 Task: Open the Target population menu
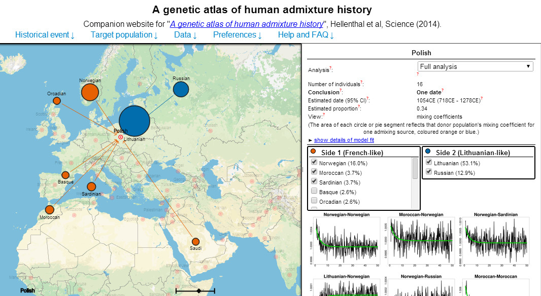(x=124, y=35)
